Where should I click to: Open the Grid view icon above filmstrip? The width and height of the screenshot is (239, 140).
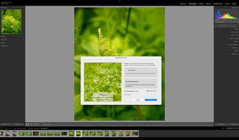tap(6, 128)
